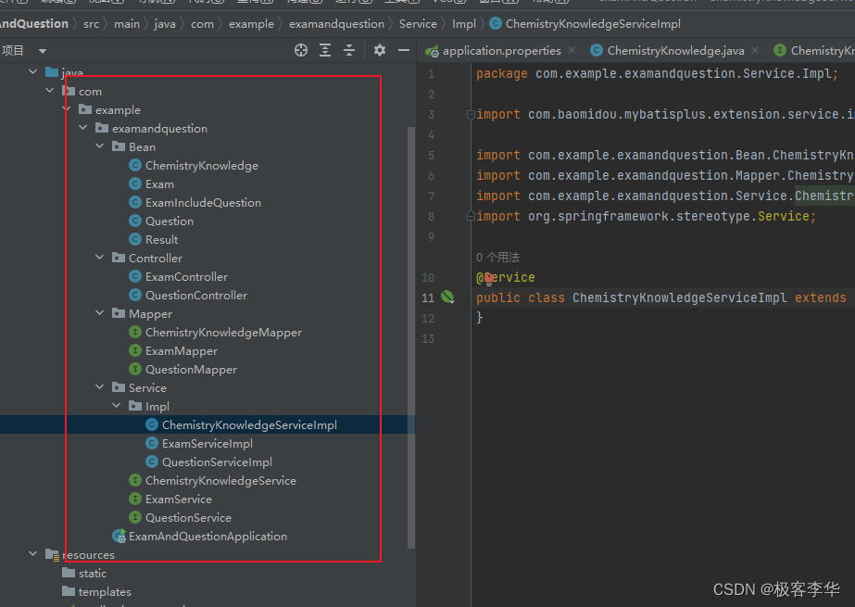Select the templates folder
The height and width of the screenshot is (607, 855).
coord(105,592)
